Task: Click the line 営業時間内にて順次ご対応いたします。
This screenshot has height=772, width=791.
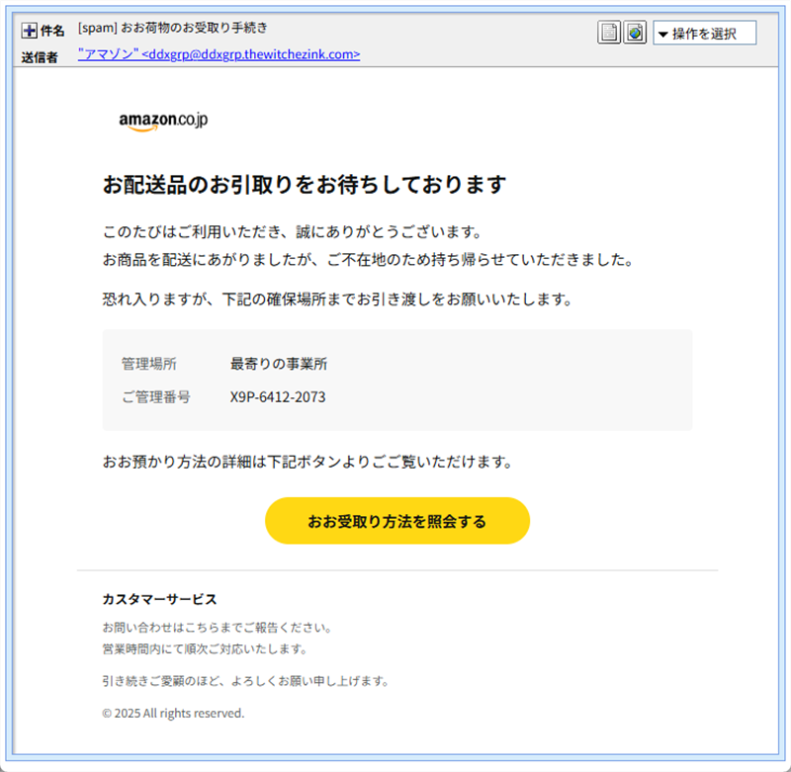Action: (x=206, y=649)
